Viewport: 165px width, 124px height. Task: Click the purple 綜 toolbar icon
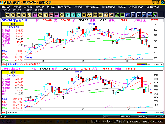(56, 15)
